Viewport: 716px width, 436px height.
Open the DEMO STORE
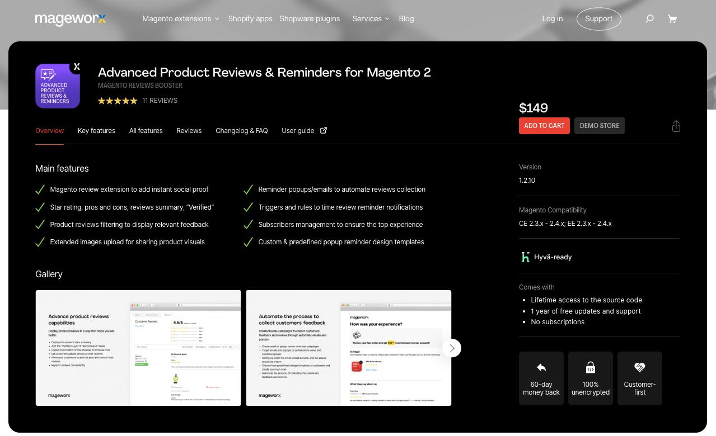click(x=599, y=126)
